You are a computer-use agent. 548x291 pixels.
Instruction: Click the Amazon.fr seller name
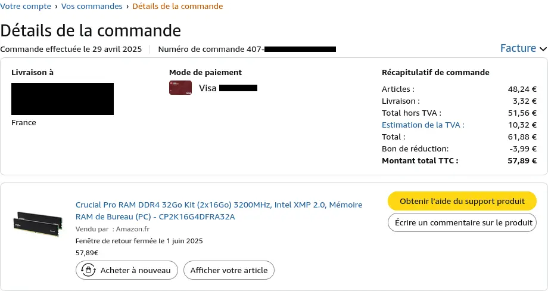click(133, 228)
